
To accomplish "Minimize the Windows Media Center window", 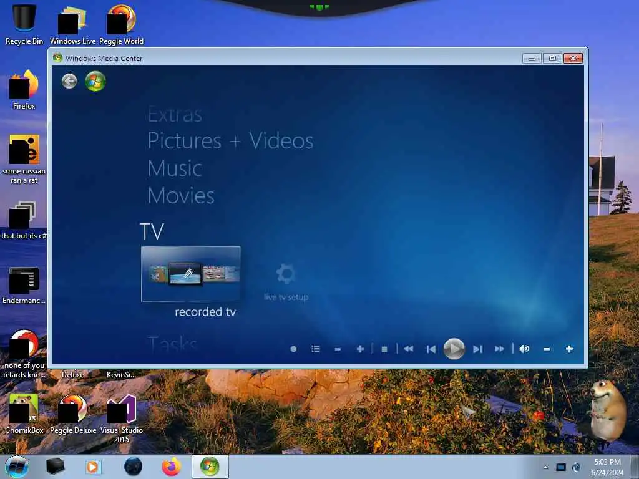I will [532, 59].
